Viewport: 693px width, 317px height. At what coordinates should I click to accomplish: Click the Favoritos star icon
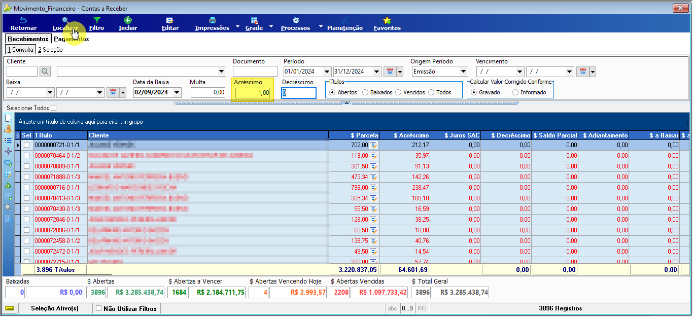click(387, 20)
